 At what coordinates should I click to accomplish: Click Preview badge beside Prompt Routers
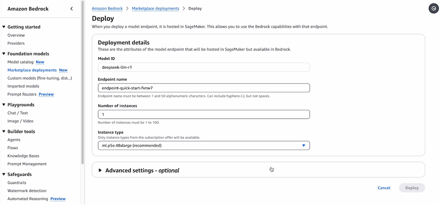pyautogui.click(x=46, y=94)
